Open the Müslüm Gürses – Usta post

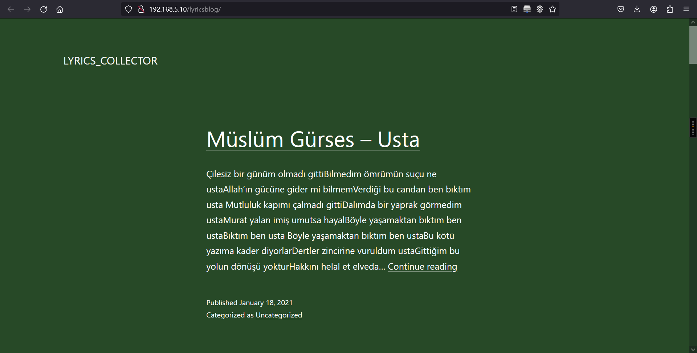click(x=313, y=140)
